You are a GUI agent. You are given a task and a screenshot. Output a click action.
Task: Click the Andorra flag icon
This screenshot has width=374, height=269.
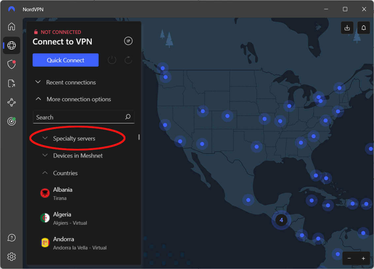tap(45, 243)
